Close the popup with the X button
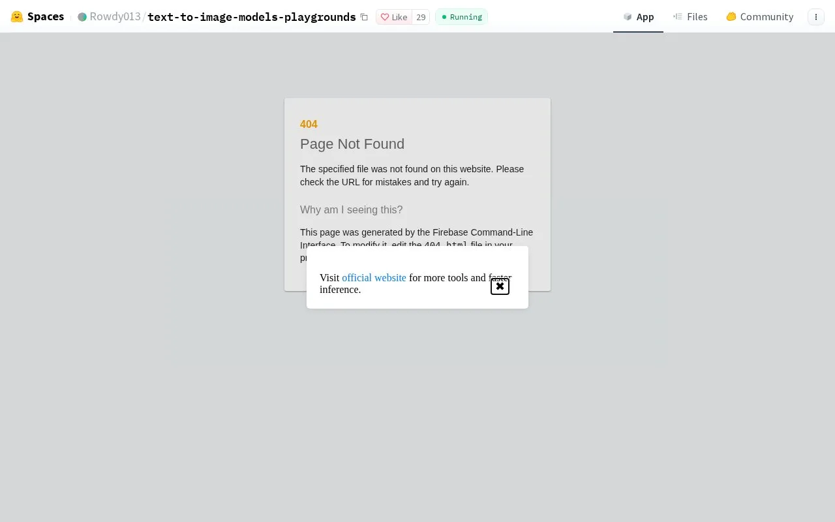The image size is (835, 522). (500, 286)
